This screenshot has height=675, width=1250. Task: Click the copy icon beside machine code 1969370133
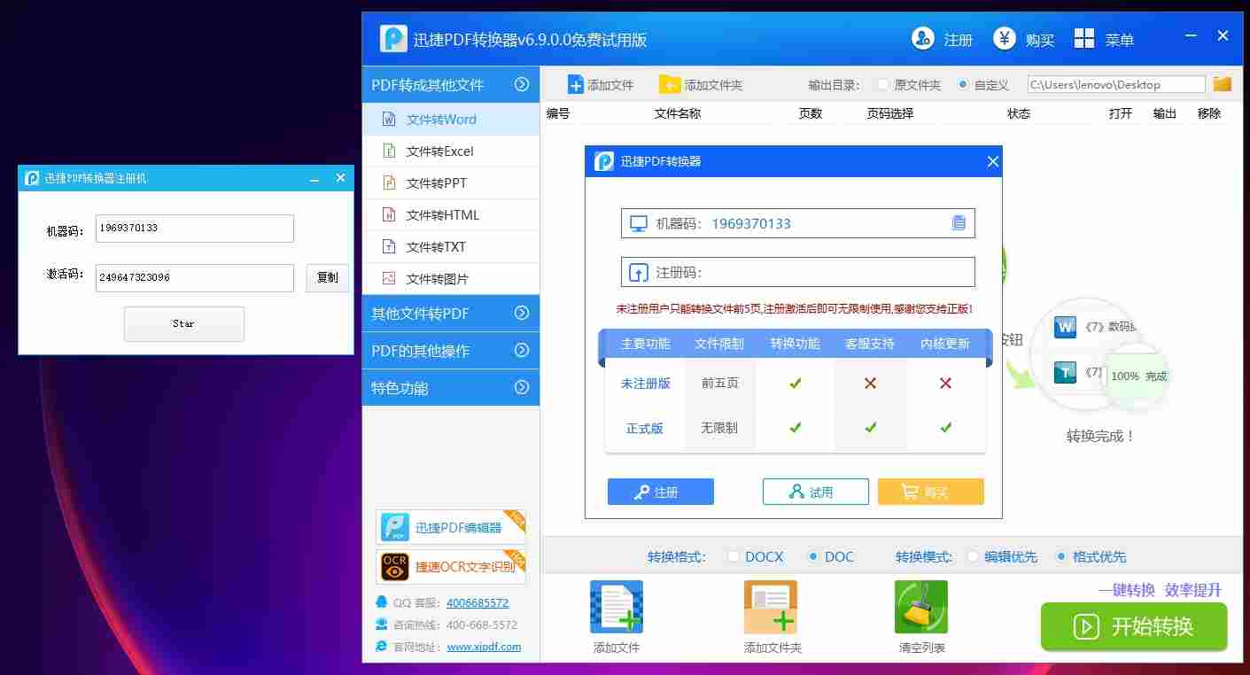(959, 223)
